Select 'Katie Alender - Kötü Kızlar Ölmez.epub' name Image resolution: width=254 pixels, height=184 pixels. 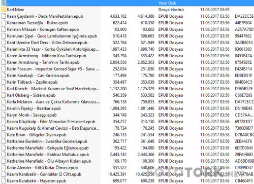(x=42, y=168)
